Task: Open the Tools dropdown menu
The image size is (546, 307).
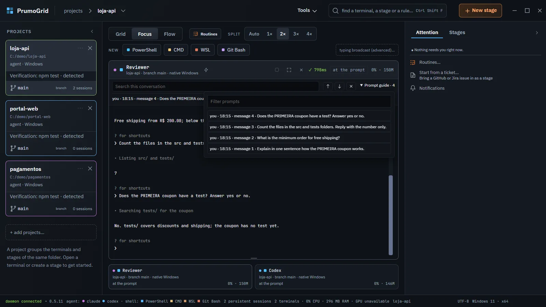Action: click(307, 11)
